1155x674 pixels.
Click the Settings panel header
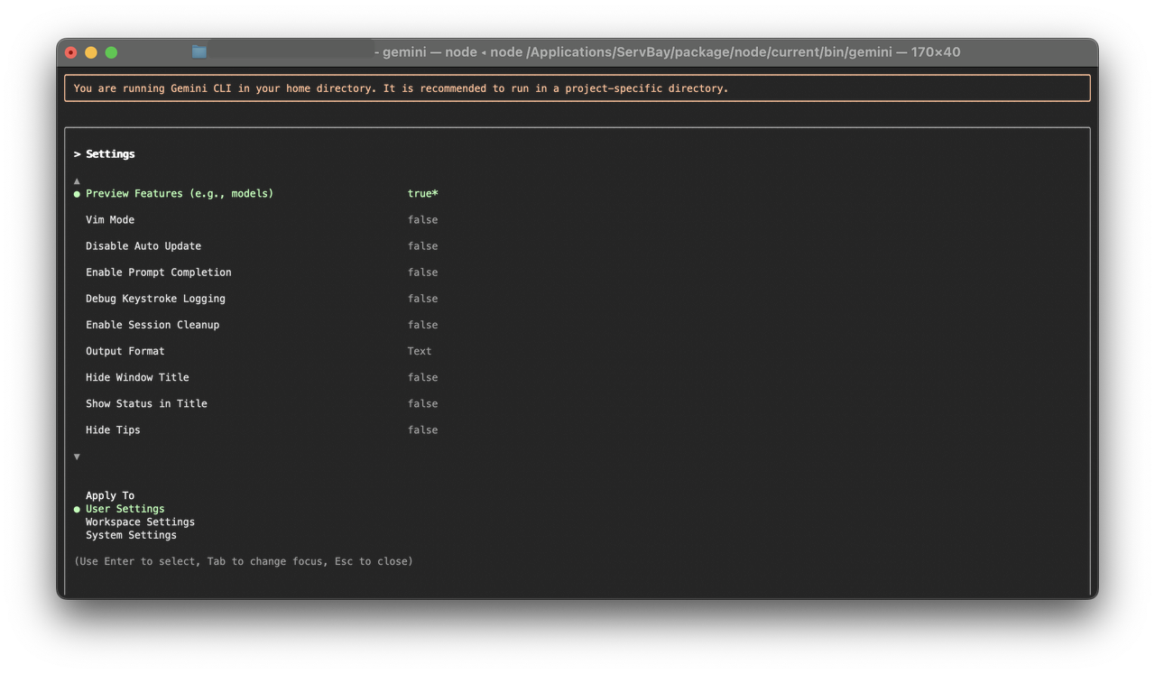coord(103,153)
